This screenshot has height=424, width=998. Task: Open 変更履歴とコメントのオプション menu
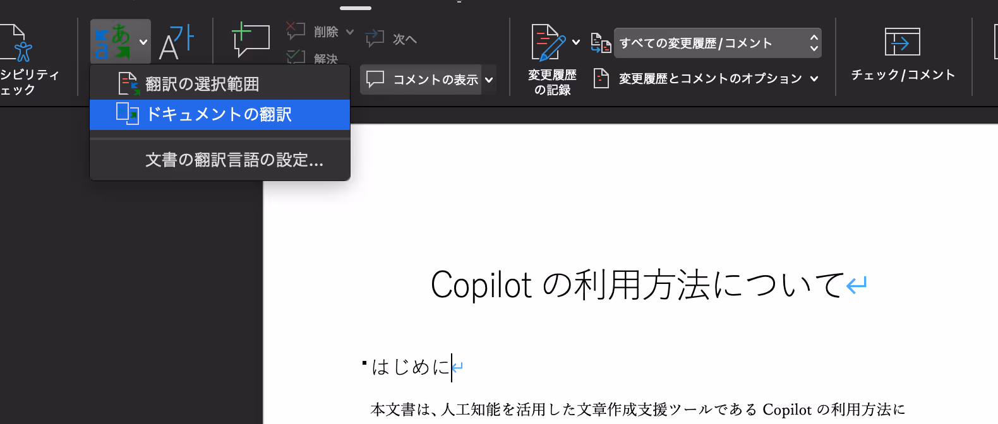[x=706, y=78]
